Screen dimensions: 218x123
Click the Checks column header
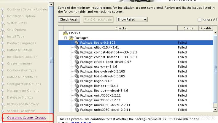(120, 28)
